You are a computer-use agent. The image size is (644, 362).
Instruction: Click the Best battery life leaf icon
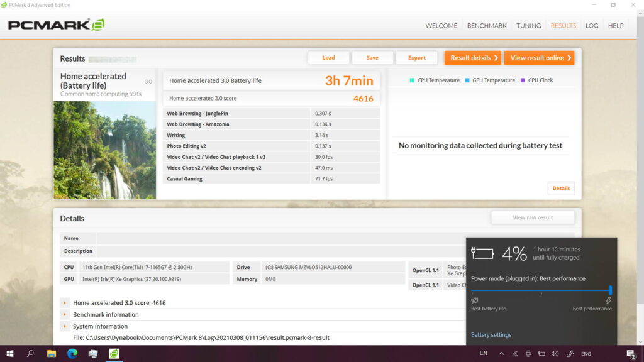[475, 300]
